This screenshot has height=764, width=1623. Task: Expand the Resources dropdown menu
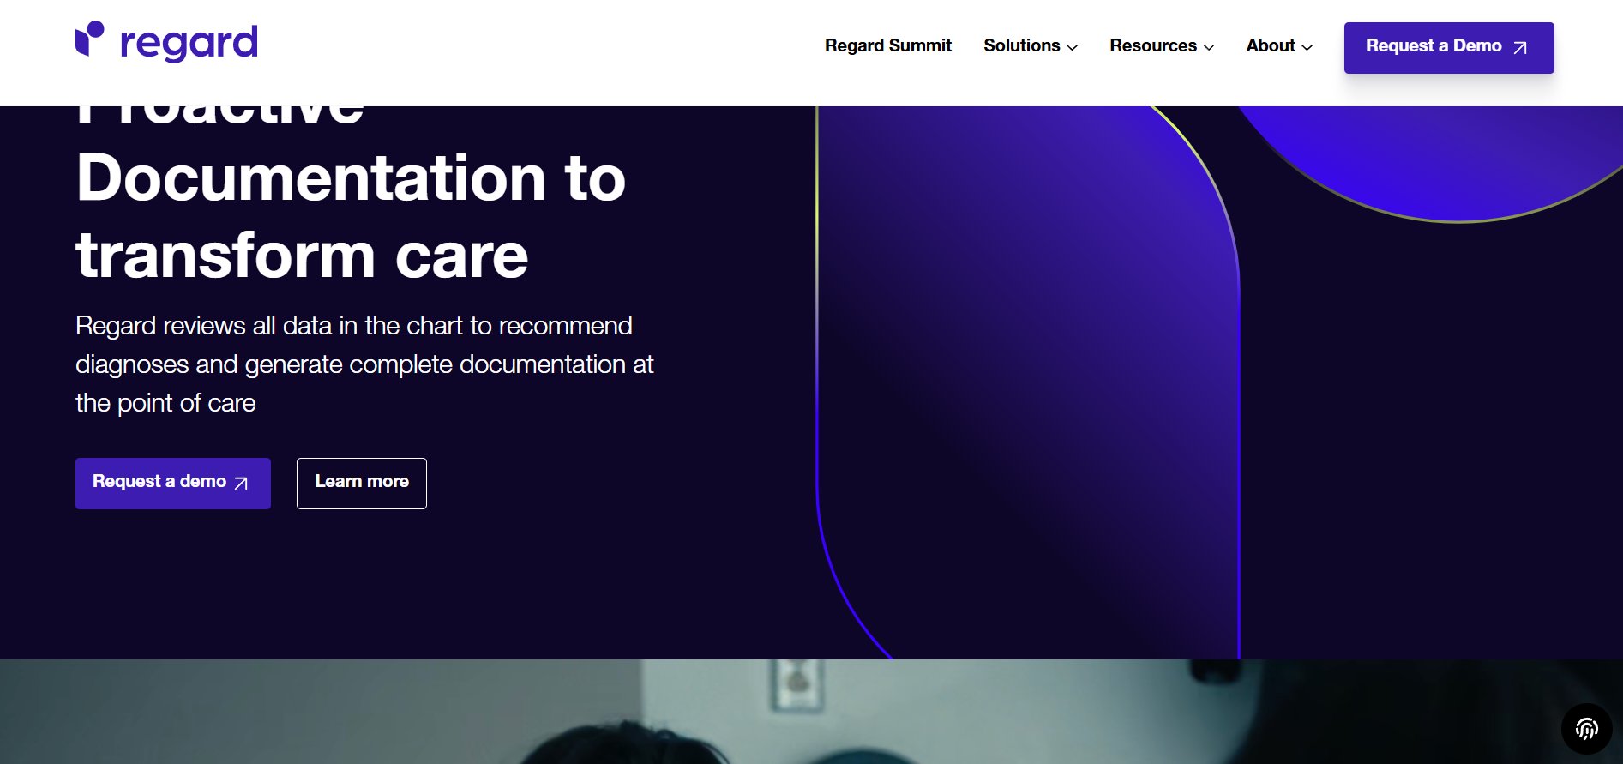(x=1162, y=46)
